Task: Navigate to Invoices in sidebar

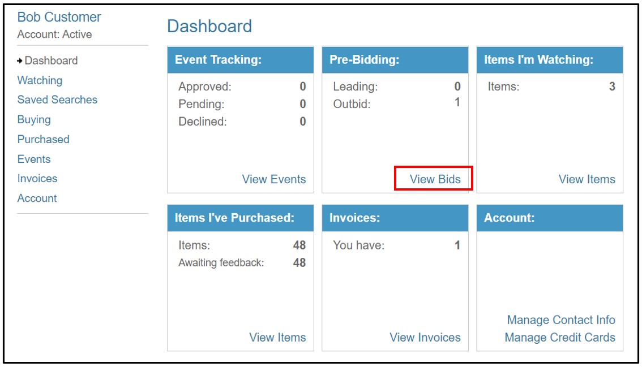Action: coord(37,179)
